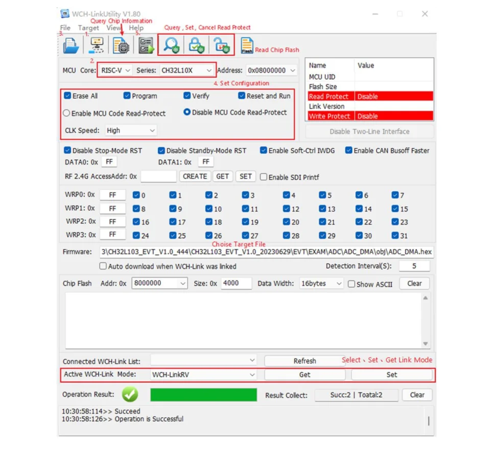The image size is (492, 463).
Task: Click Clear beside the Show ASCII checkbox
Action: 414,284
